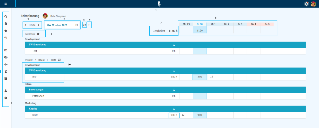This screenshot has height=128, width=319.
Task: Toggle the Favoriten star filter
Action: pyautogui.click(x=38, y=34)
